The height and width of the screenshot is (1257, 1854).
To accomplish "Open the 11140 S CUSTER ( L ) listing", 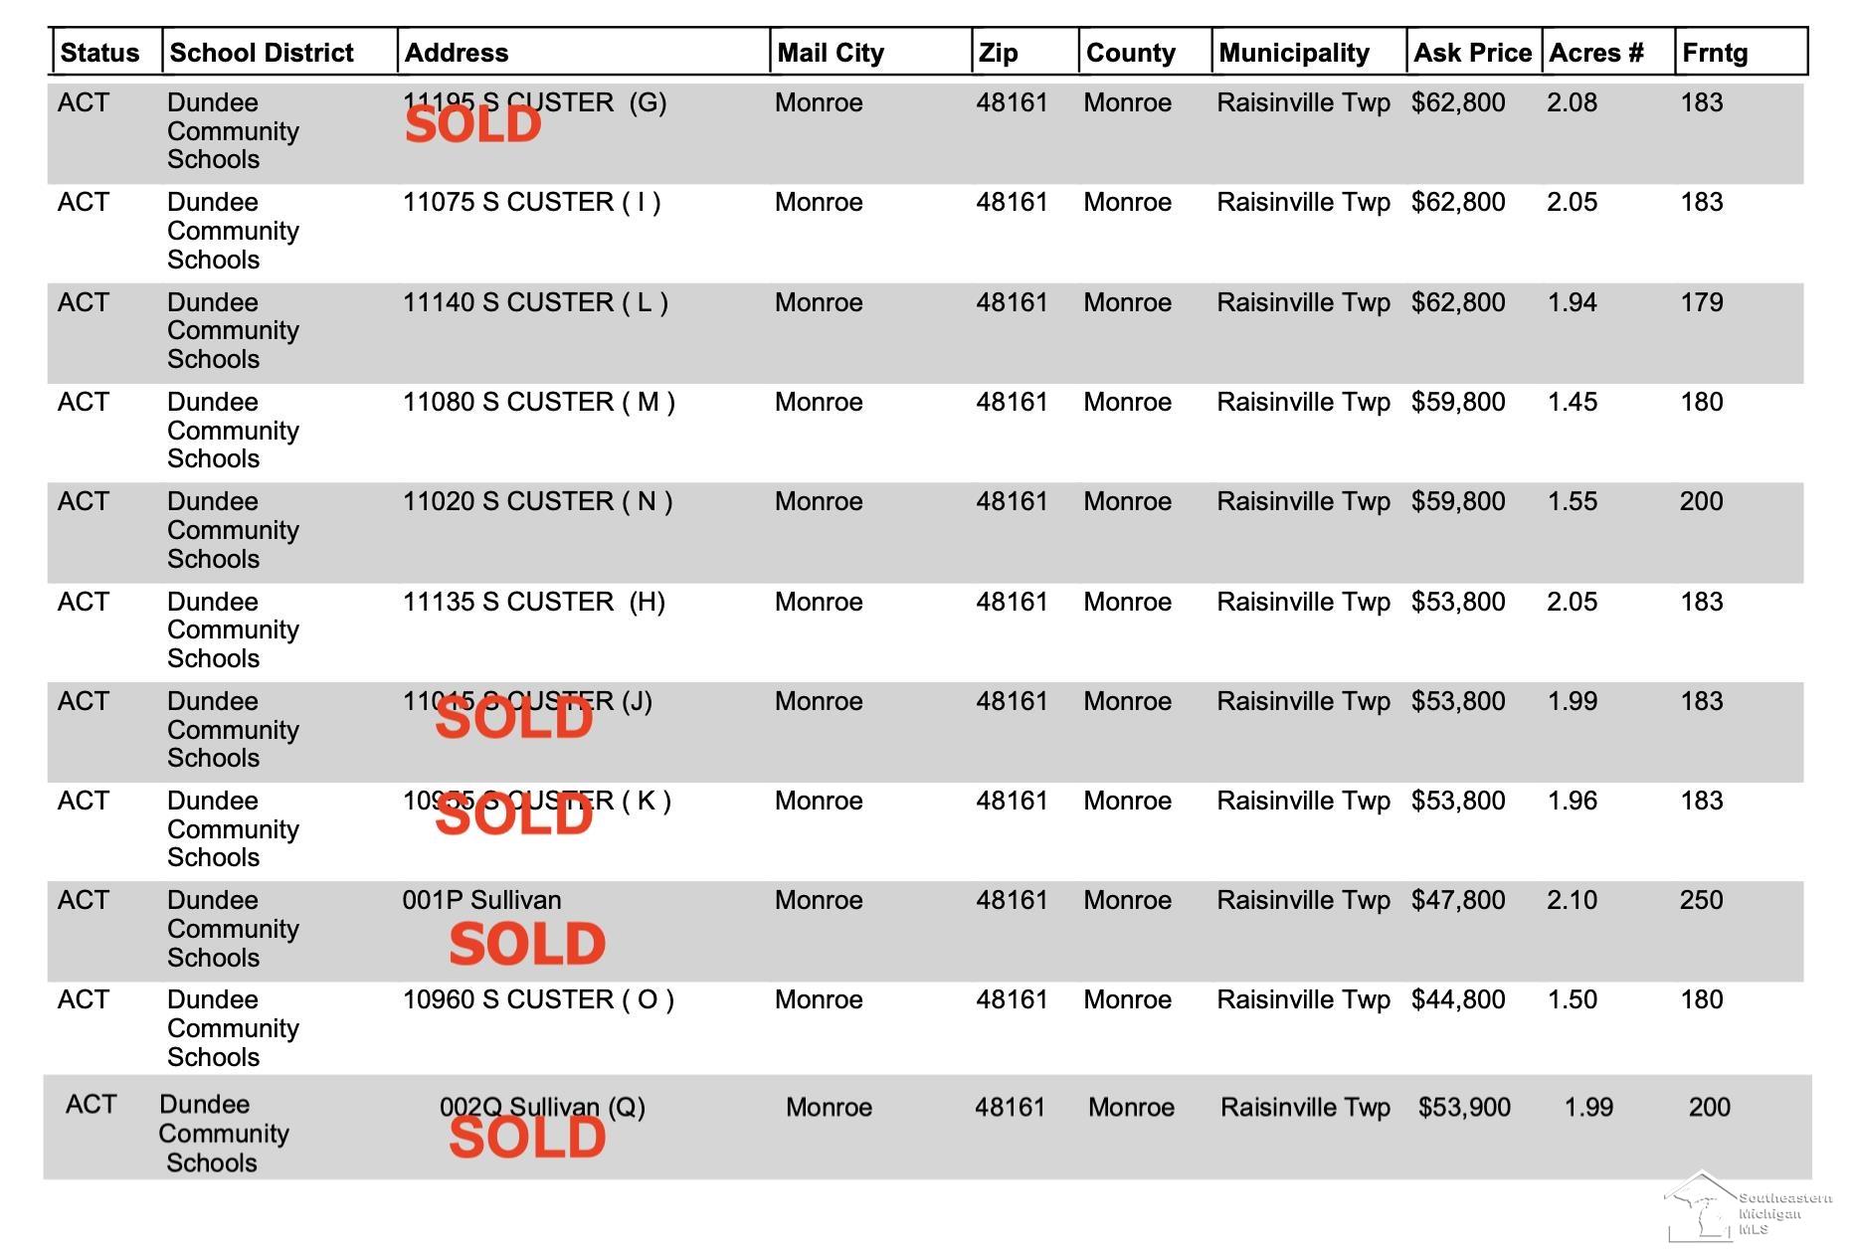I will click(x=535, y=302).
